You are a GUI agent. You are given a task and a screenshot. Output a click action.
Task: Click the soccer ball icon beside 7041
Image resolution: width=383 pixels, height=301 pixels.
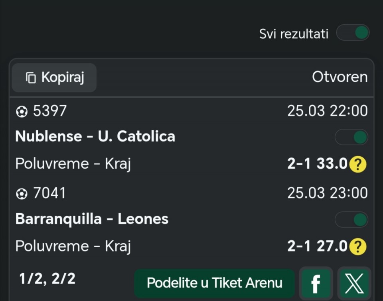[x=21, y=194]
